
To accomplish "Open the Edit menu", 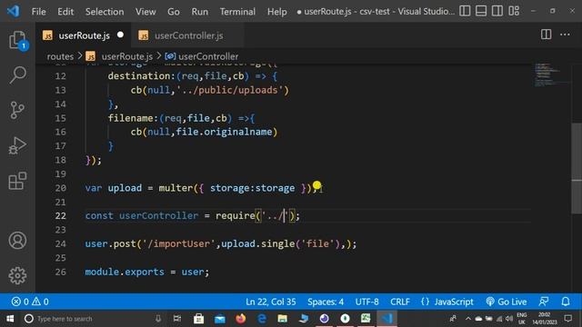I will coord(65,12).
